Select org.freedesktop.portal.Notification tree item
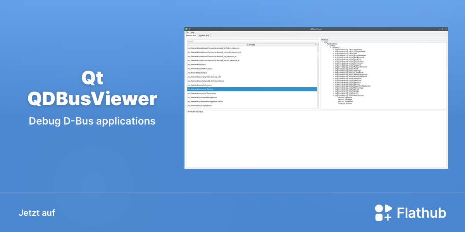Image resolution: width=465 pixels, height=232 pixels. coord(349,61)
